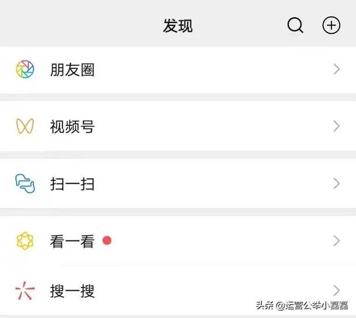Tap the plus circle icon
The width and height of the screenshot is (356, 318).
pyautogui.click(x=332, y=25)
